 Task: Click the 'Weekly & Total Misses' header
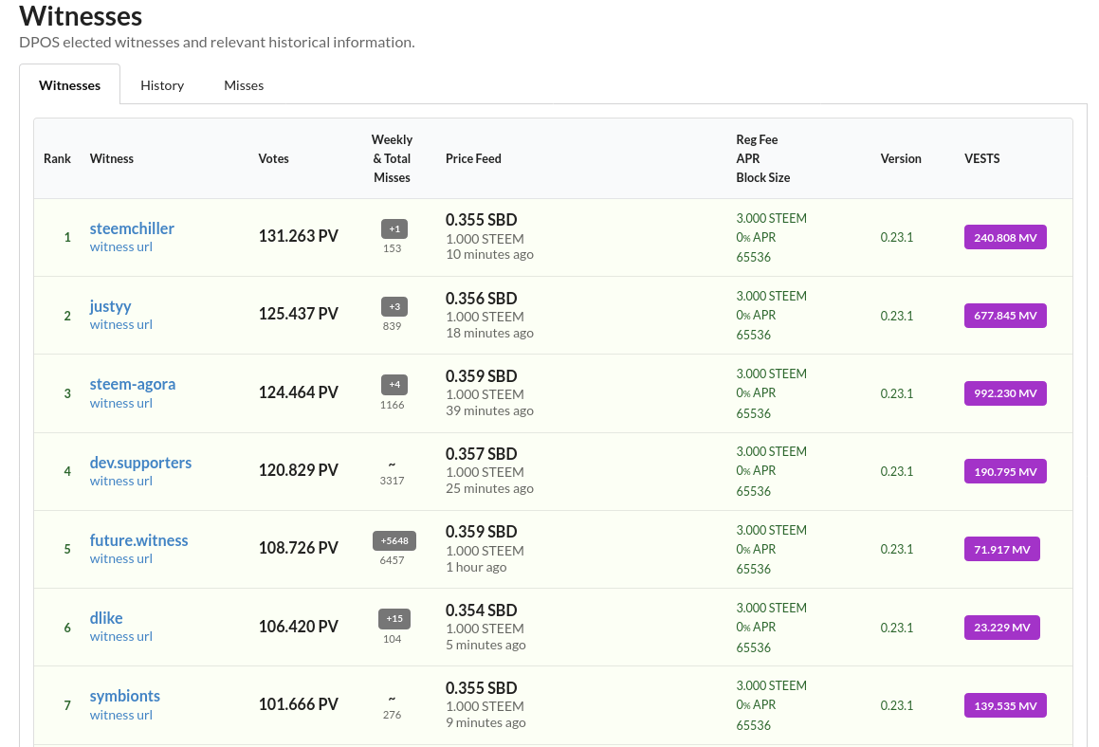click(x=392, y=158)
